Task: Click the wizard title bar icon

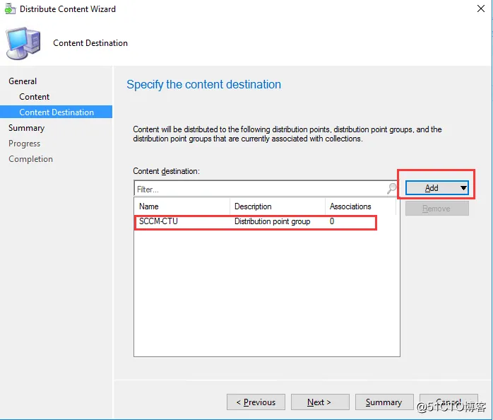Action: [x=10, y=9]
